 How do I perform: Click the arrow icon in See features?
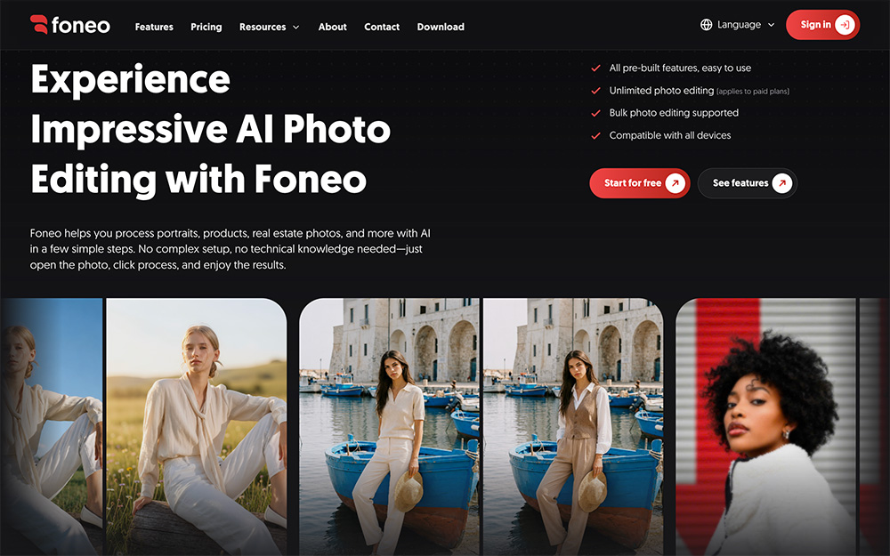(x=782, y=183)
